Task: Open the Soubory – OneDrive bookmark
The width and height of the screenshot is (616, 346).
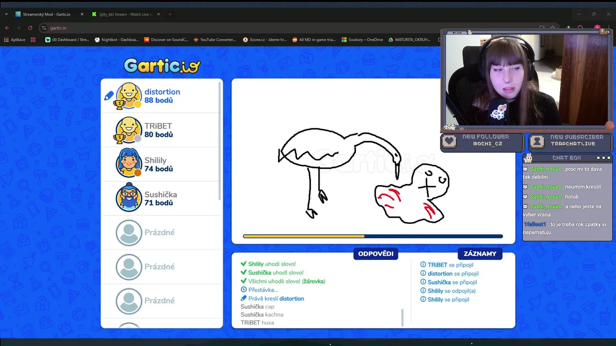Action: 362,40
